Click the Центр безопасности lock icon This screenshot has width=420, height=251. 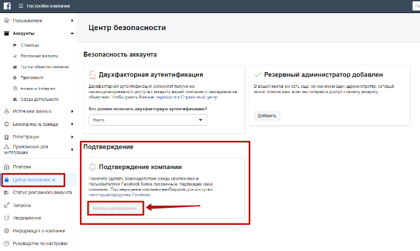[7, 180]
